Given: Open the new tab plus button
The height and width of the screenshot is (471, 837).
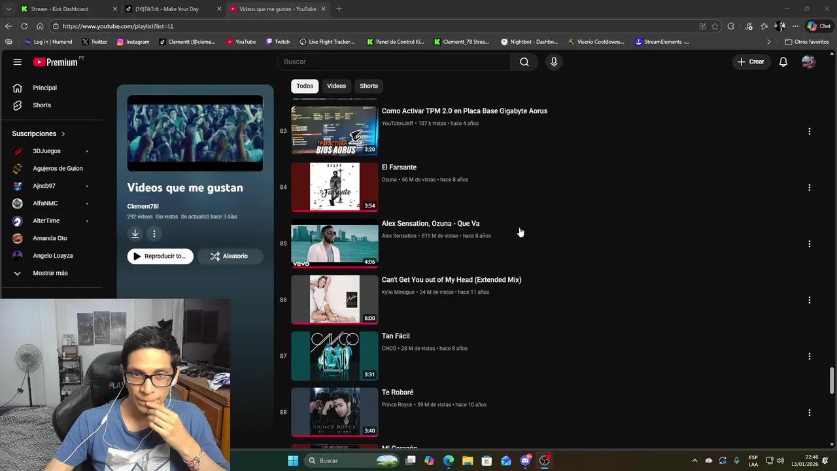Looking at the screenshot, I should click(339, 9).
